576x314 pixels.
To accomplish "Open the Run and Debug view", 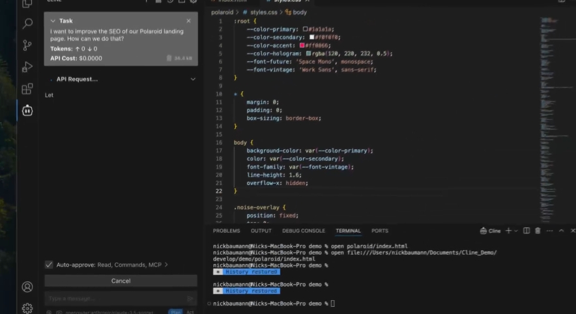I will point(27,67).
